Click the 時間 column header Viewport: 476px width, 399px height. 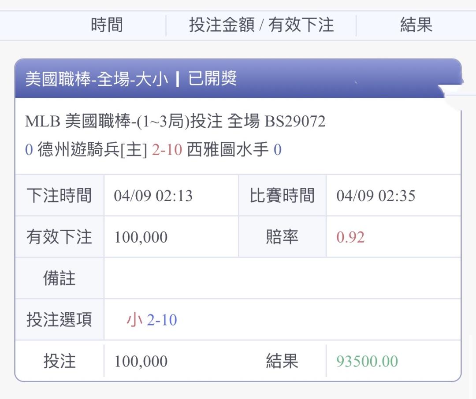tap(107, 25)
